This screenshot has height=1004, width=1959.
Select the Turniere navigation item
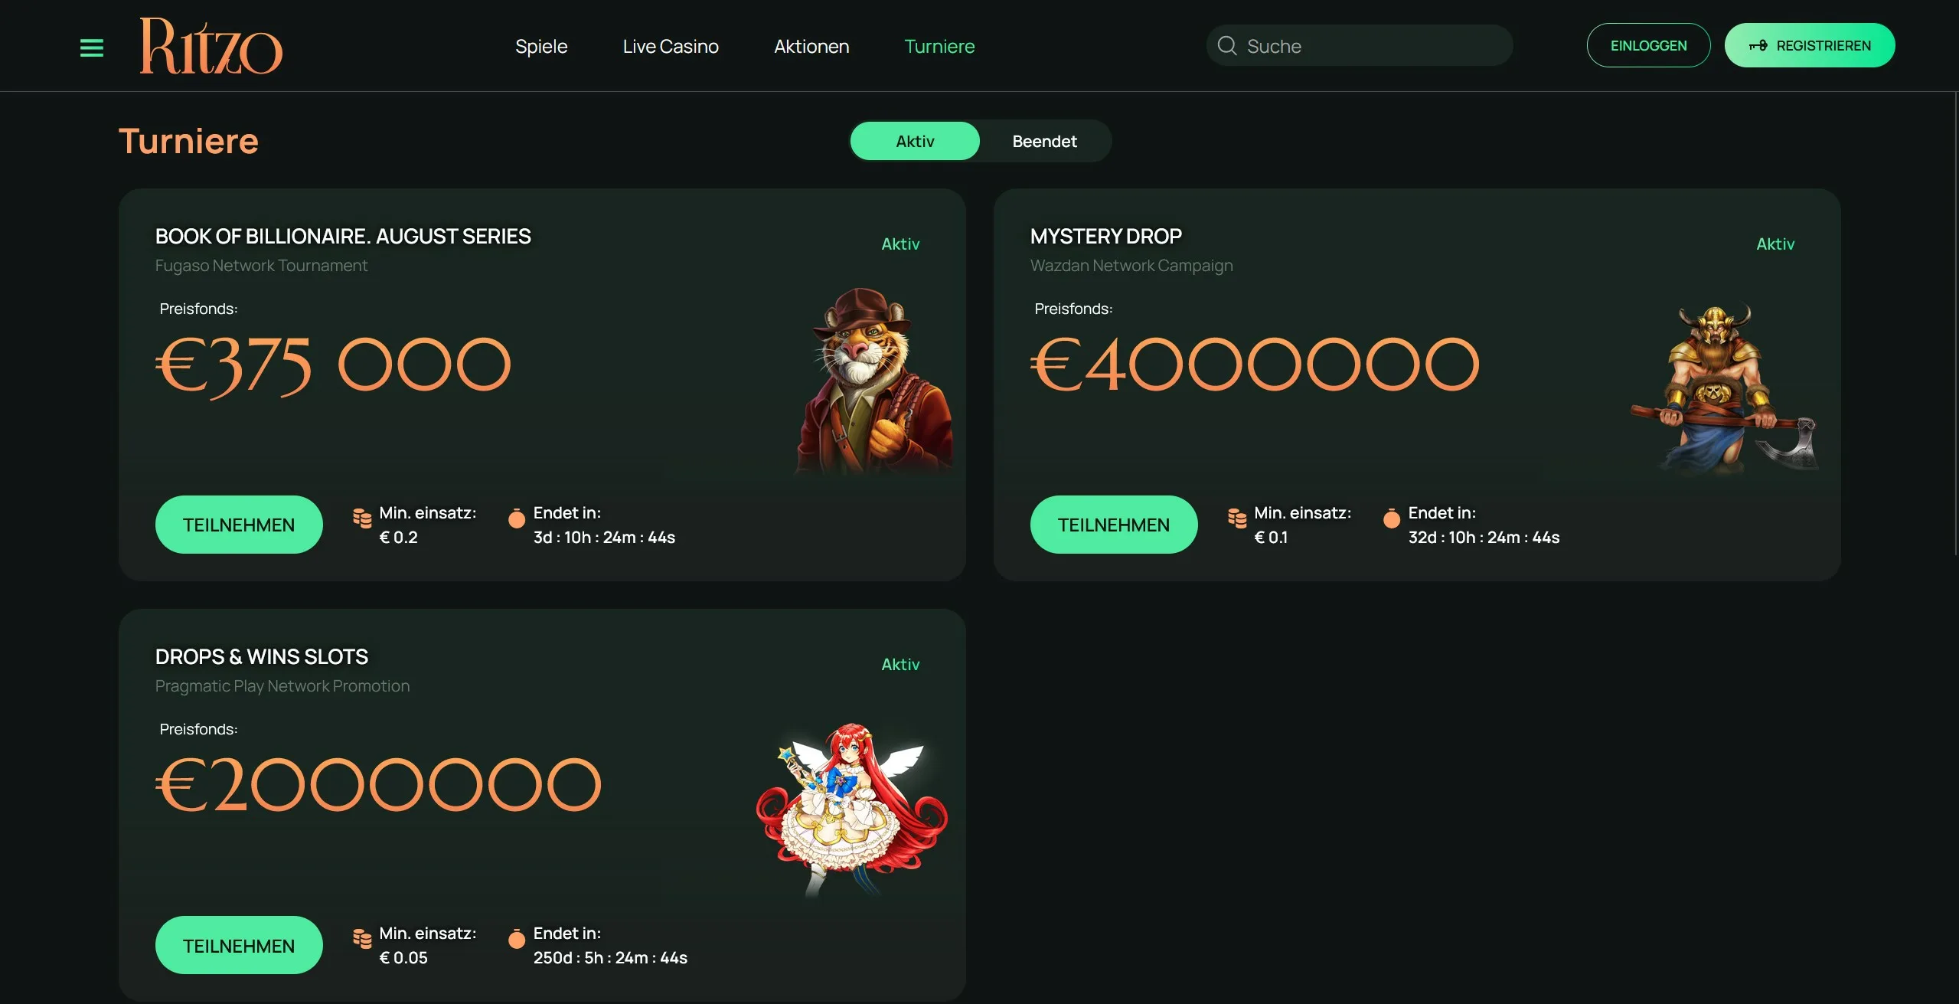[939, 47]
